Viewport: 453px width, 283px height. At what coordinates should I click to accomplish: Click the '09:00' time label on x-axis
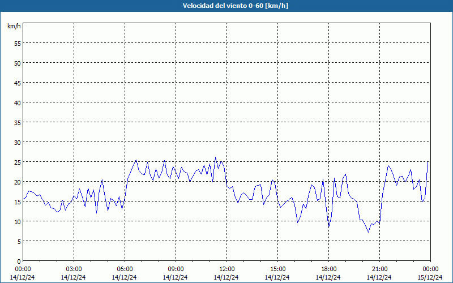pos(176,269)
